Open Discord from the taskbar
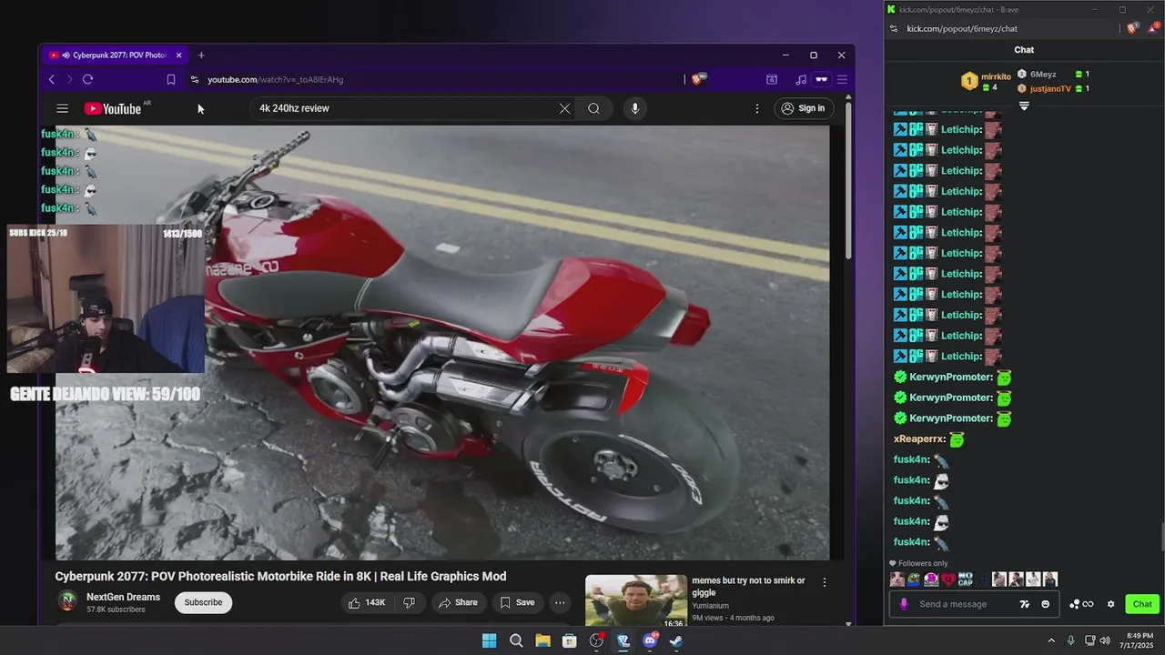 650,640
